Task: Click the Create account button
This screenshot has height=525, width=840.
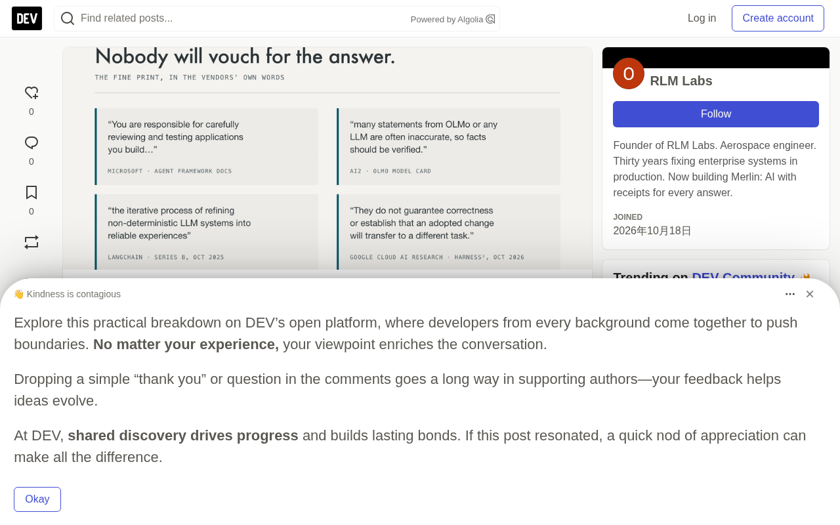Action: (x=778, y=18)
